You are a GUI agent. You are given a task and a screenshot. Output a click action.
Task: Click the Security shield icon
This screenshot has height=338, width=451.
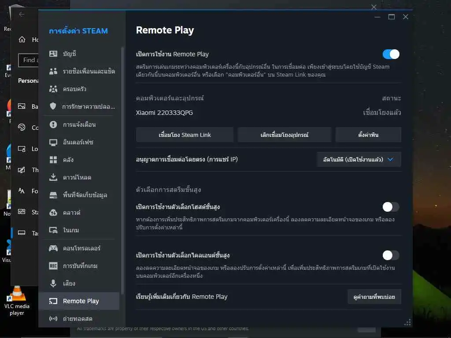pyautogui.click(x=53, y=107)
